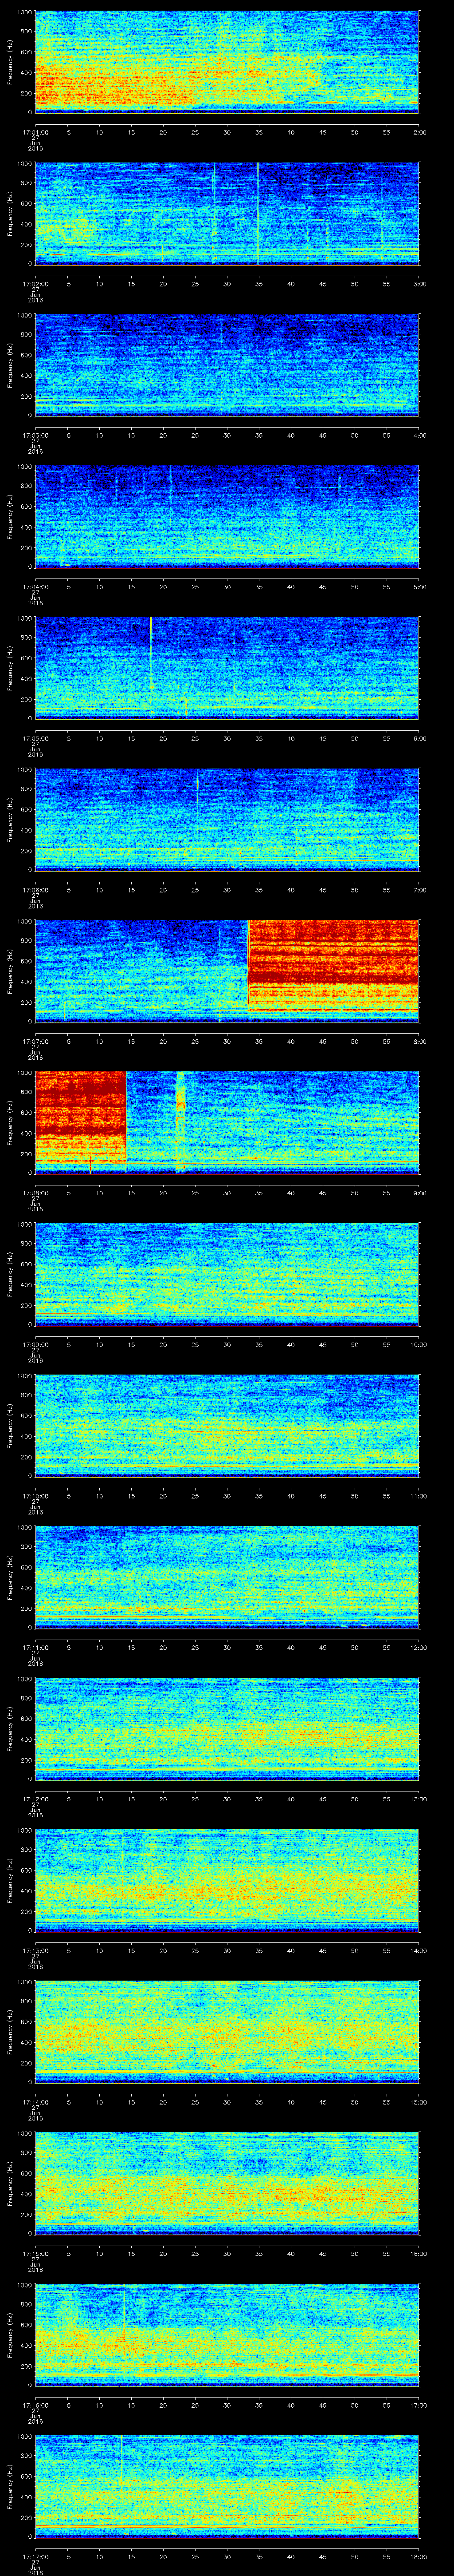
Task: Click the spectrogram panel starting at 17:04:00
Action: 227,516
